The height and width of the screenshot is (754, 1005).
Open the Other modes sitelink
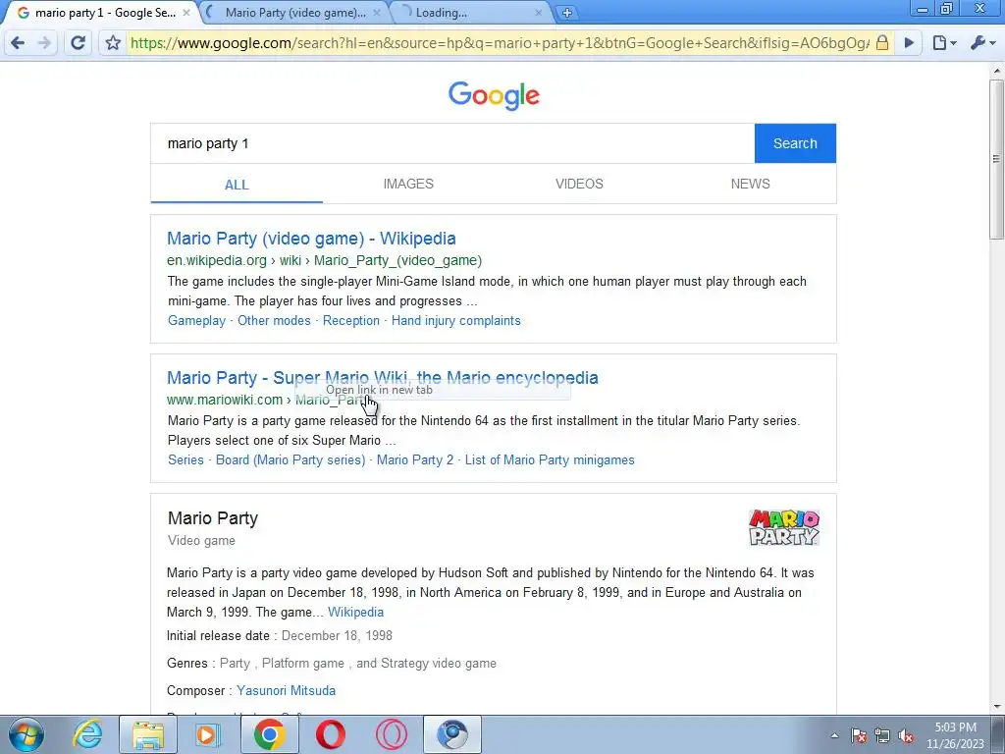[x=274, y=321]
